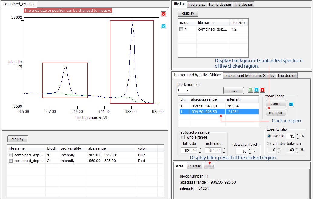Increase the left side value stepper
313x199 pixels.
coord(200,149)
